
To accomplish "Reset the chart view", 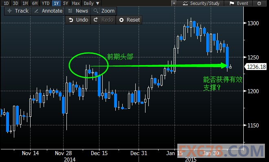I will pyautogui.click(x=129, y=20).
